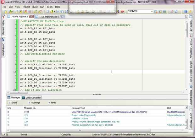
Task: Open the View menu
Action: (18, 7)
